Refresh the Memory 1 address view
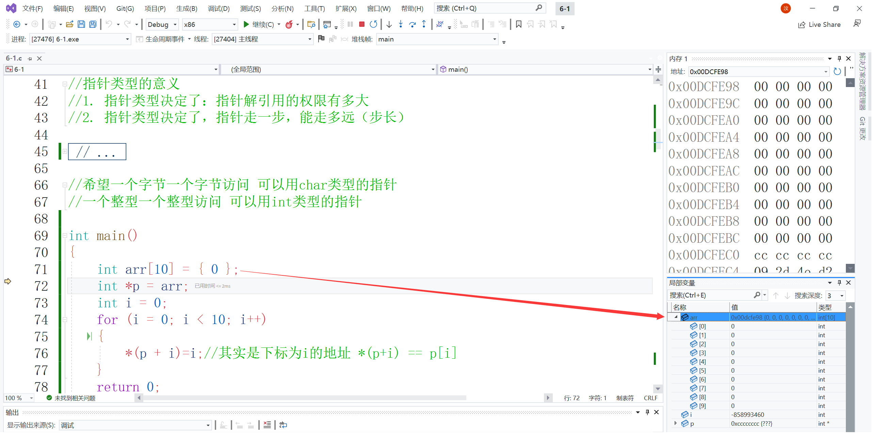This screenshot has height=442, width=885. pos(837,71)
